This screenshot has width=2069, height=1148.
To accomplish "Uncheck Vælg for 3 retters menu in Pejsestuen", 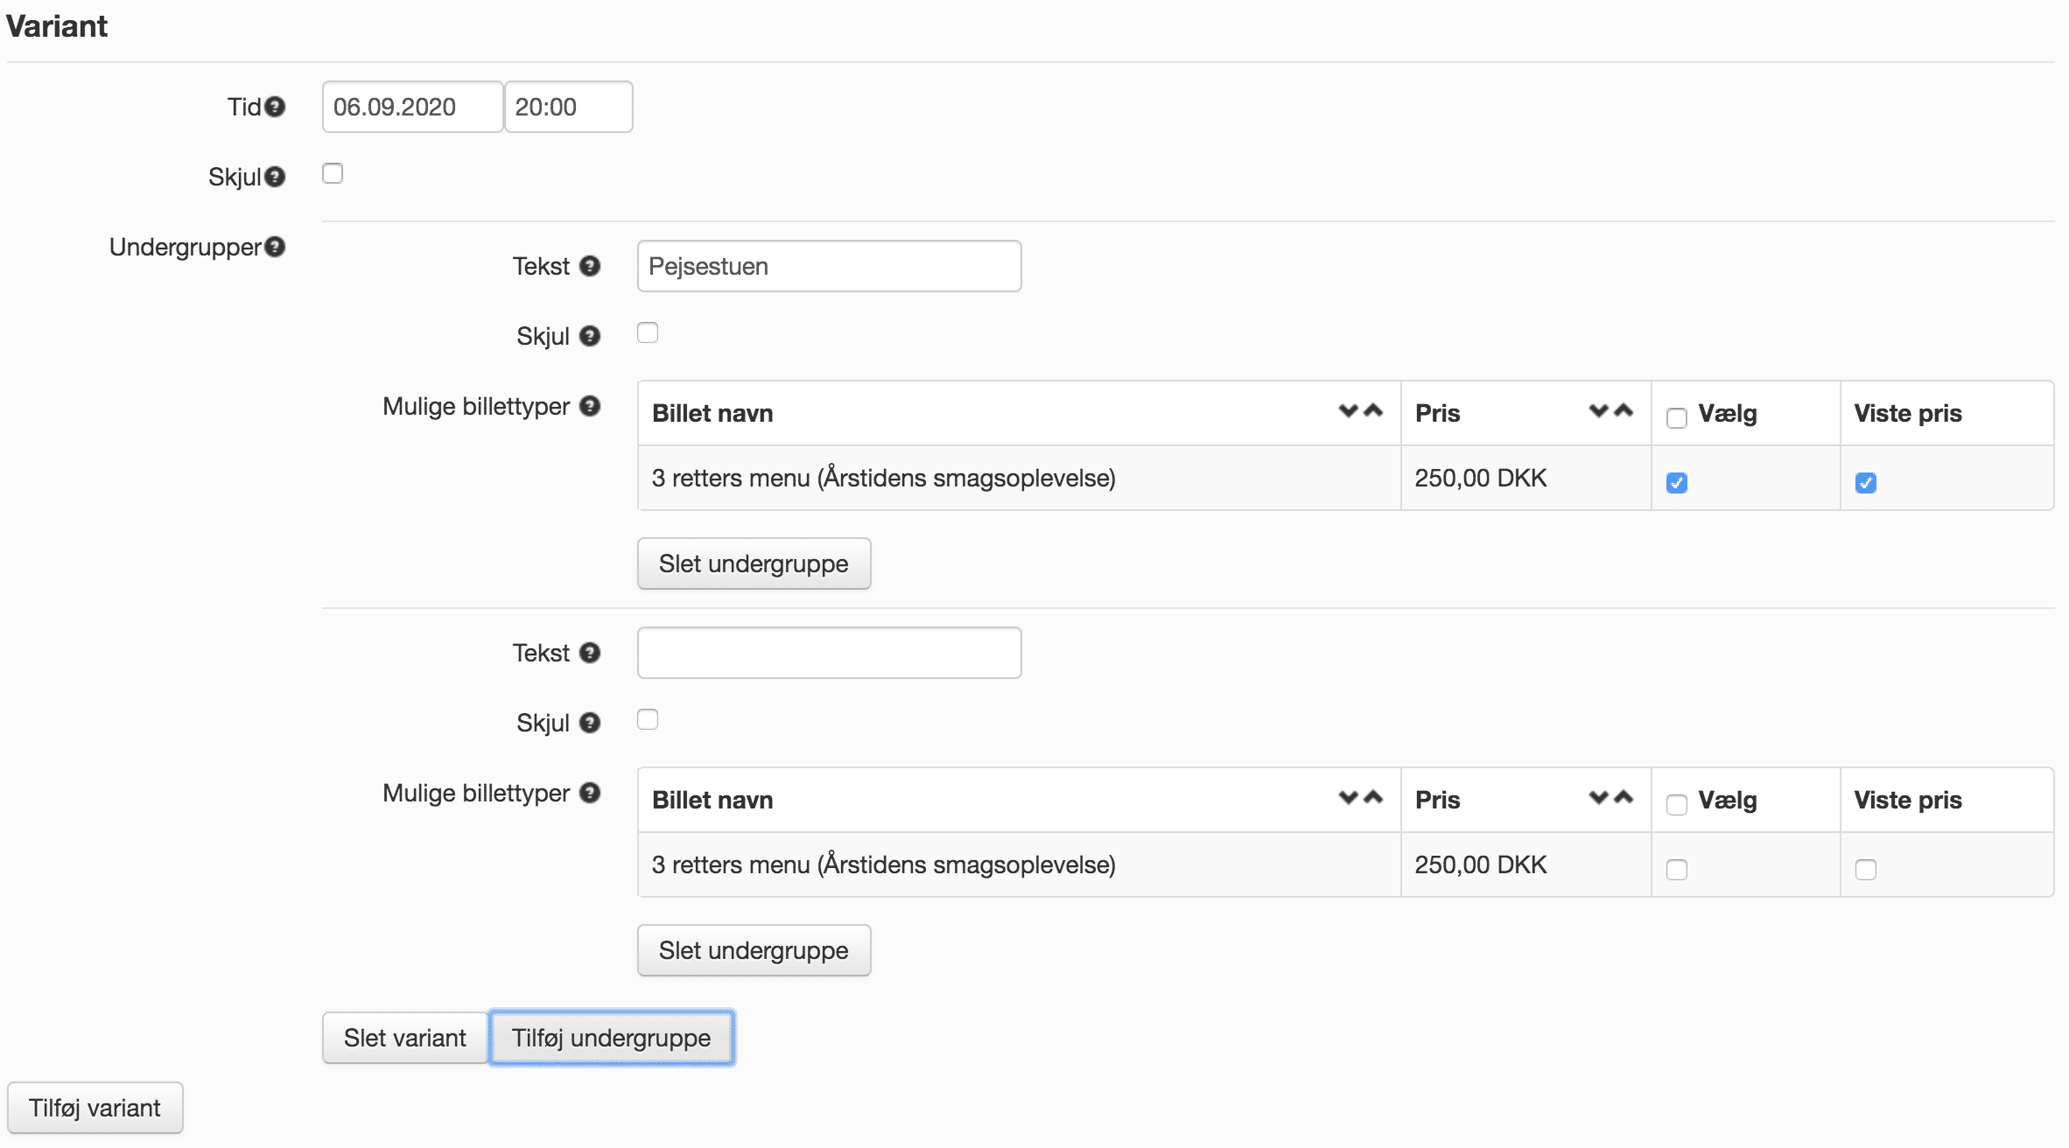I will (x=1677, y=482).
